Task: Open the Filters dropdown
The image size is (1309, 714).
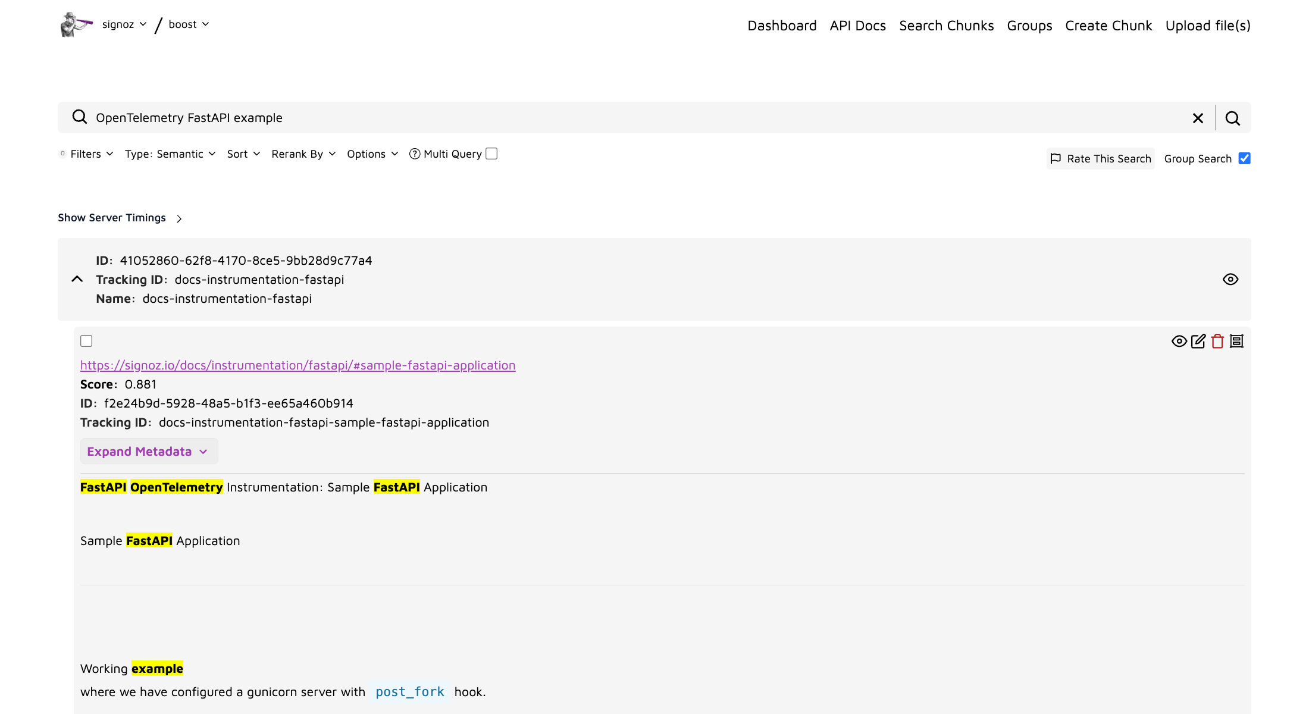Action: pyautogui.click(x=91, y=154)
